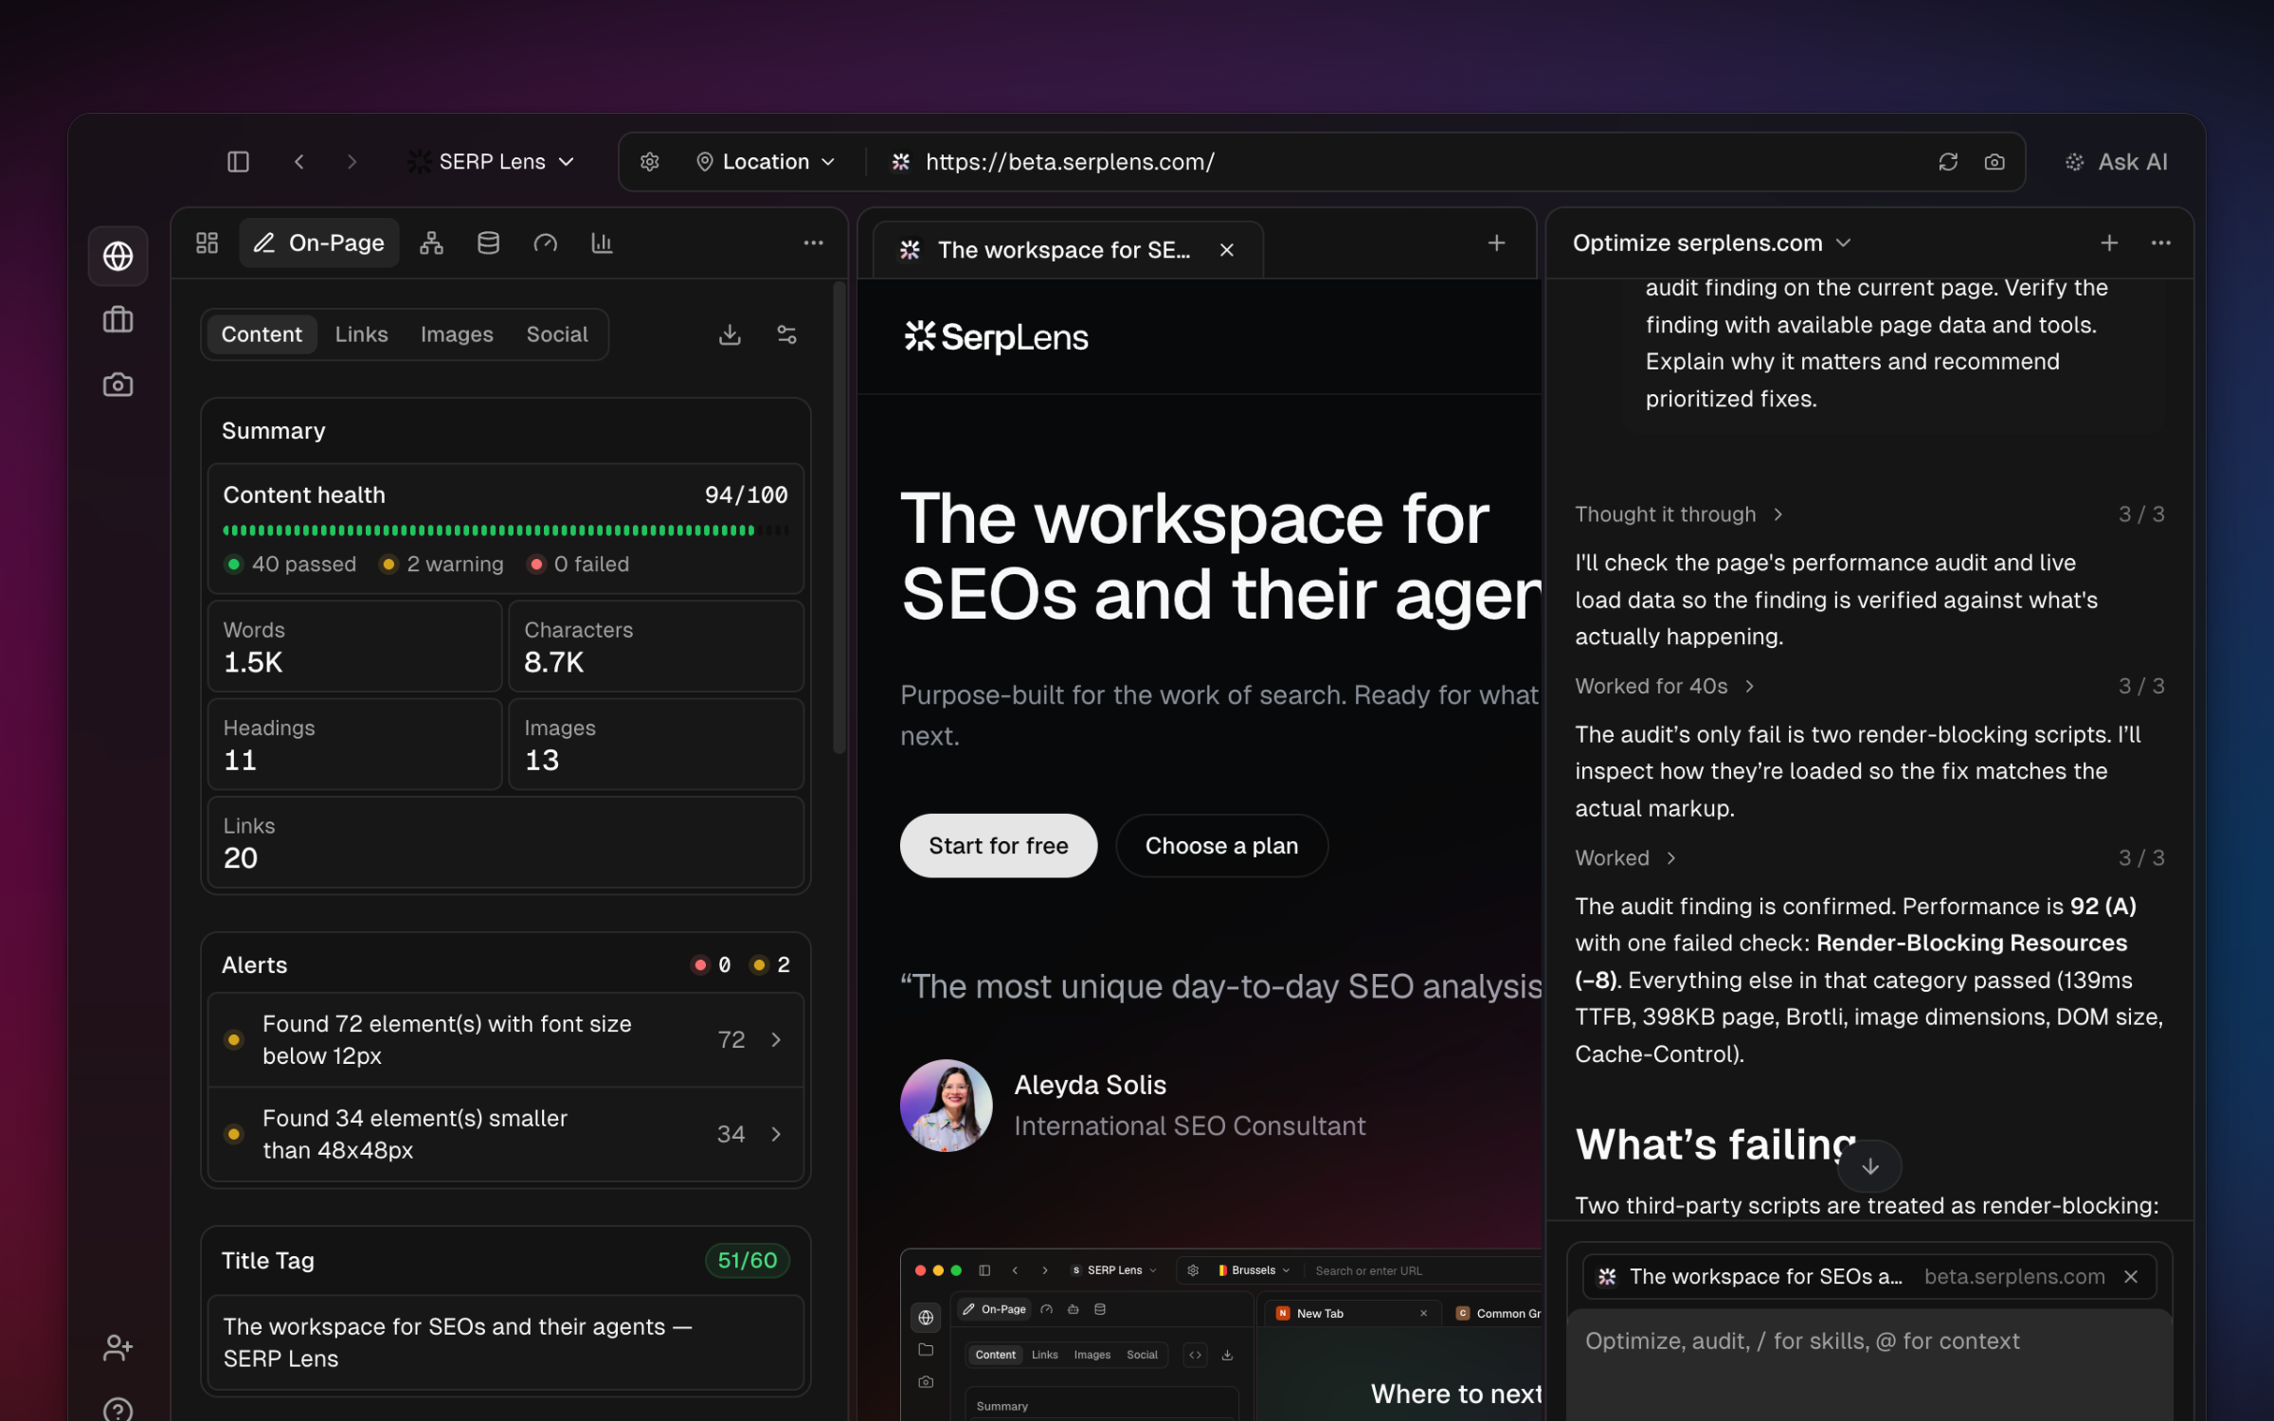Open the On-Page panel more options menu

pyautogui.click(x=813, y=243)
